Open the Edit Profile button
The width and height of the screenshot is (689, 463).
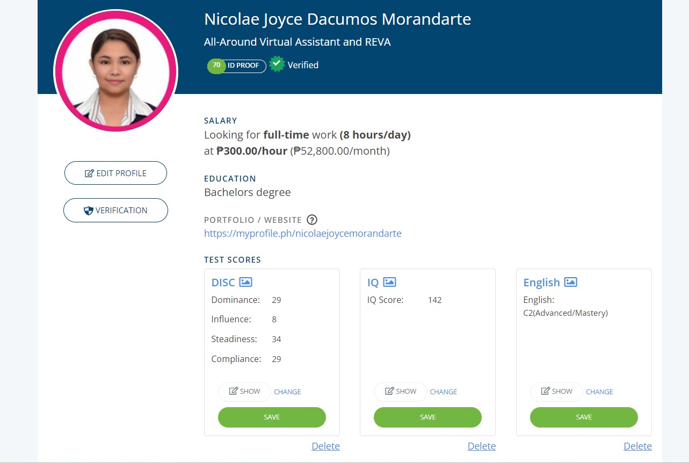(x=115, y=173)
